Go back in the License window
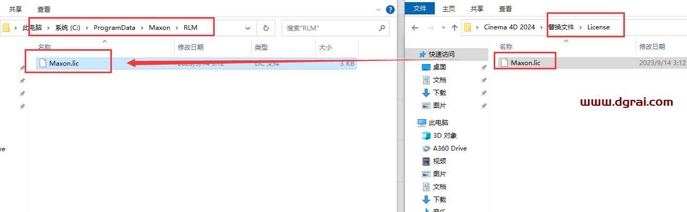This screenshot has height=212, width=687. coord(415,27)
